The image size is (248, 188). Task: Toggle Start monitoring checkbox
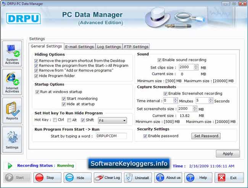click(x=64, y=99)
